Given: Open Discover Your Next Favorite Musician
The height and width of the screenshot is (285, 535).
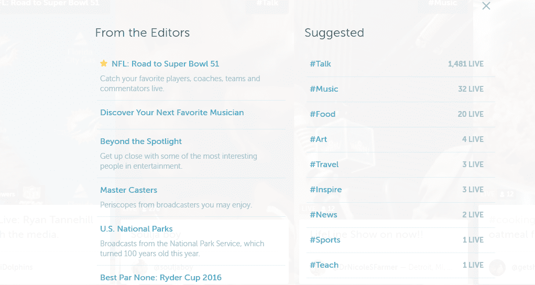Looking at the screenshot, I should (172, 113).
